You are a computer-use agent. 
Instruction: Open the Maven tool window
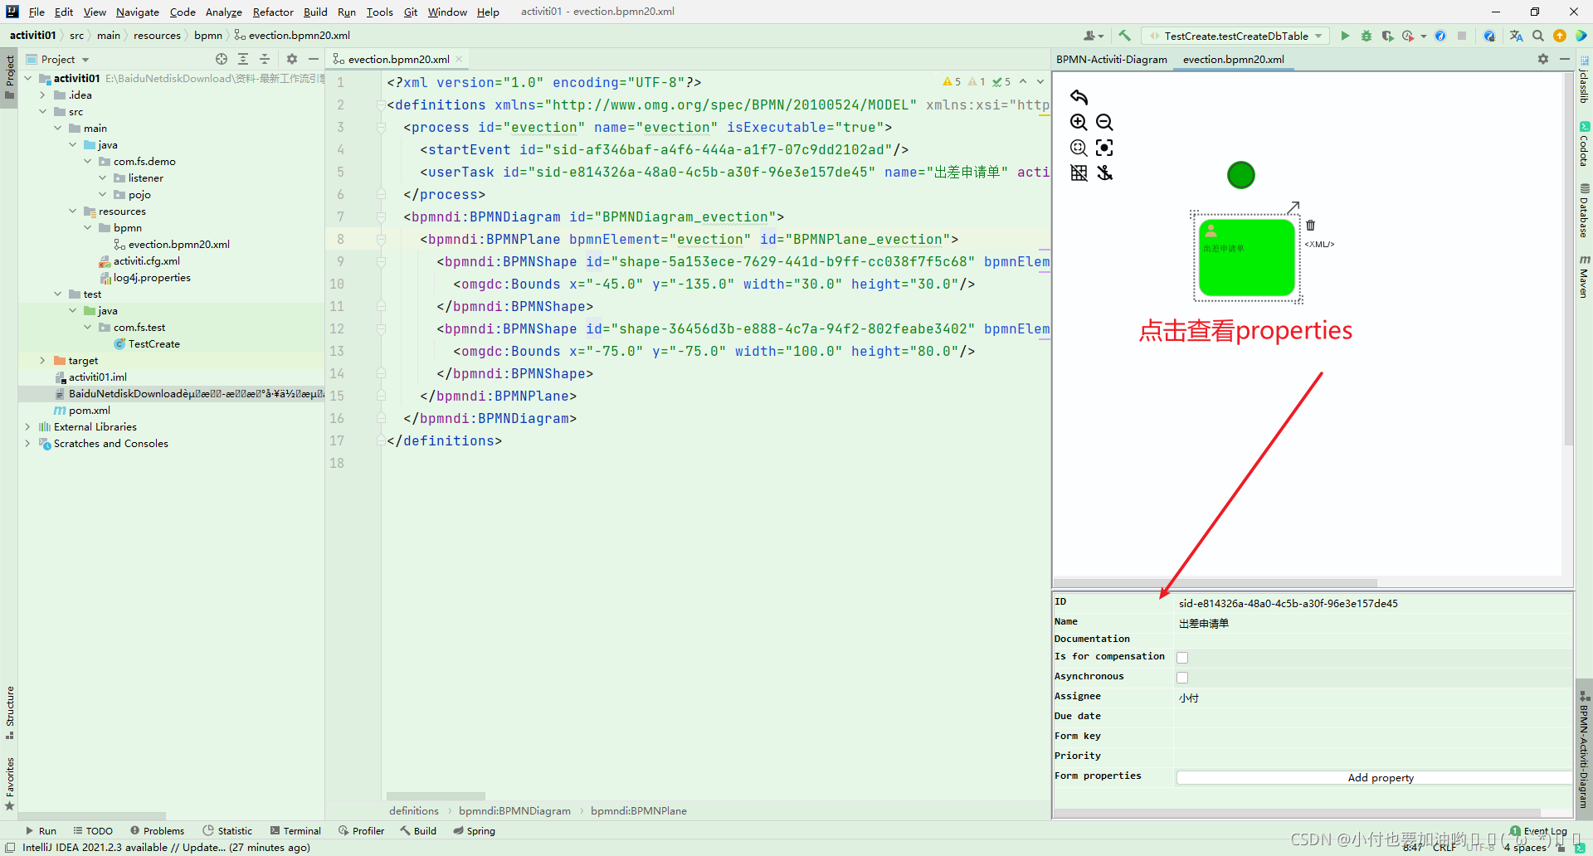point(1584,277)
